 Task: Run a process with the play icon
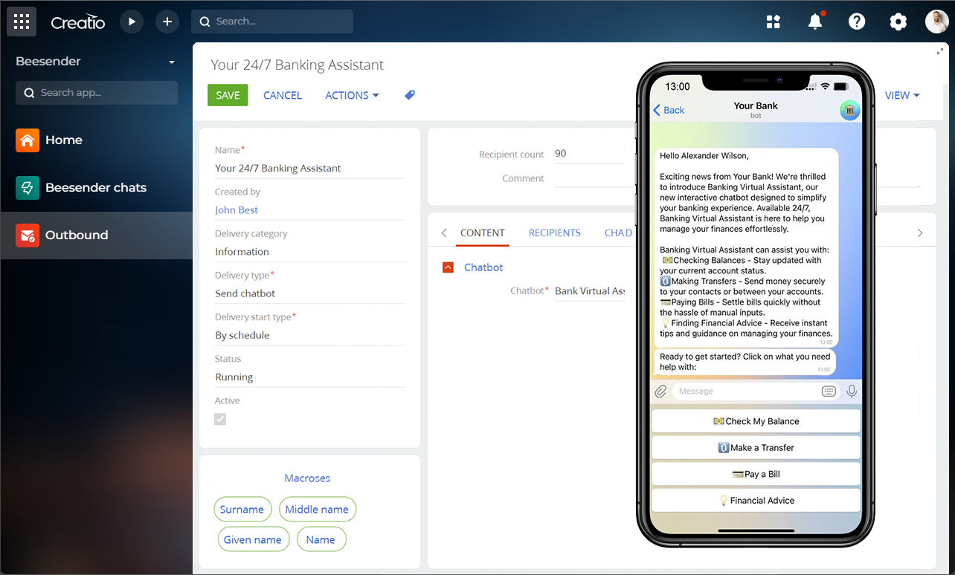(132, 22)
